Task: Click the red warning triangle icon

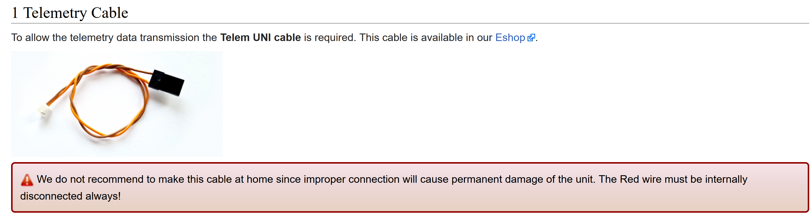Action: tap(27, 180)
